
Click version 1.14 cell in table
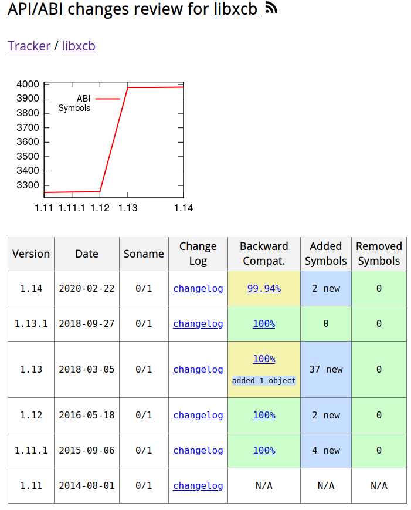[31, 289]
